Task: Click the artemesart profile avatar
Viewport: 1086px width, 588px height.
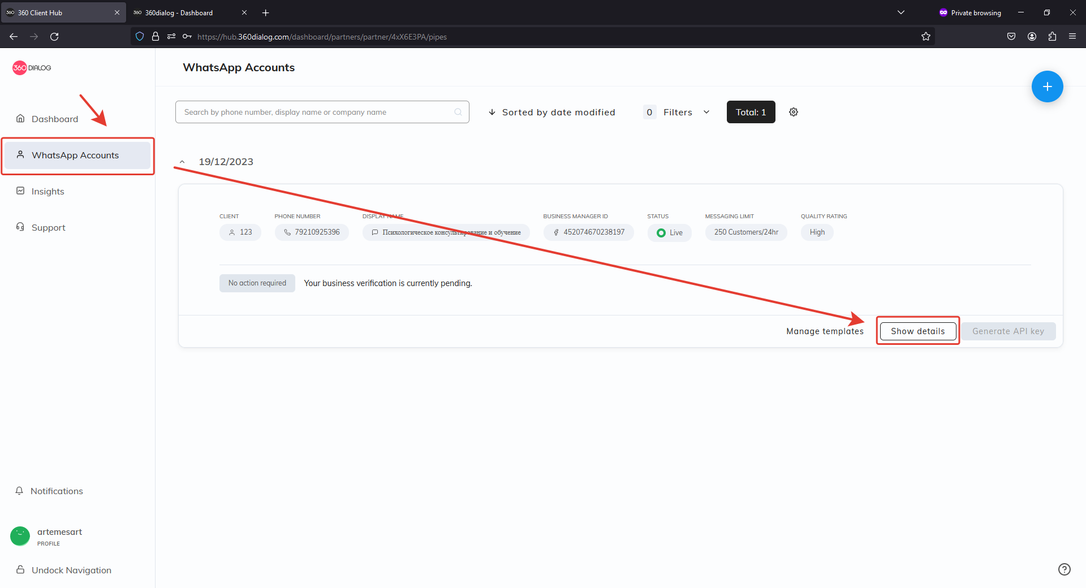Action: [20, 536]
